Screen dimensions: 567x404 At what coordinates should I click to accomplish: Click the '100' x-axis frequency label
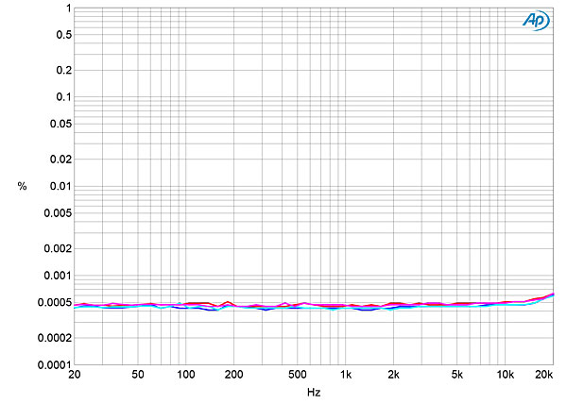coord(186,375)
